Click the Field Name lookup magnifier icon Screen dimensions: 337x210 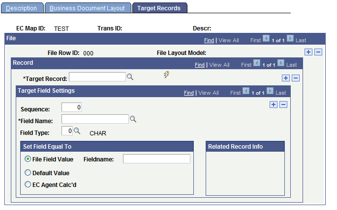point(133,119)
